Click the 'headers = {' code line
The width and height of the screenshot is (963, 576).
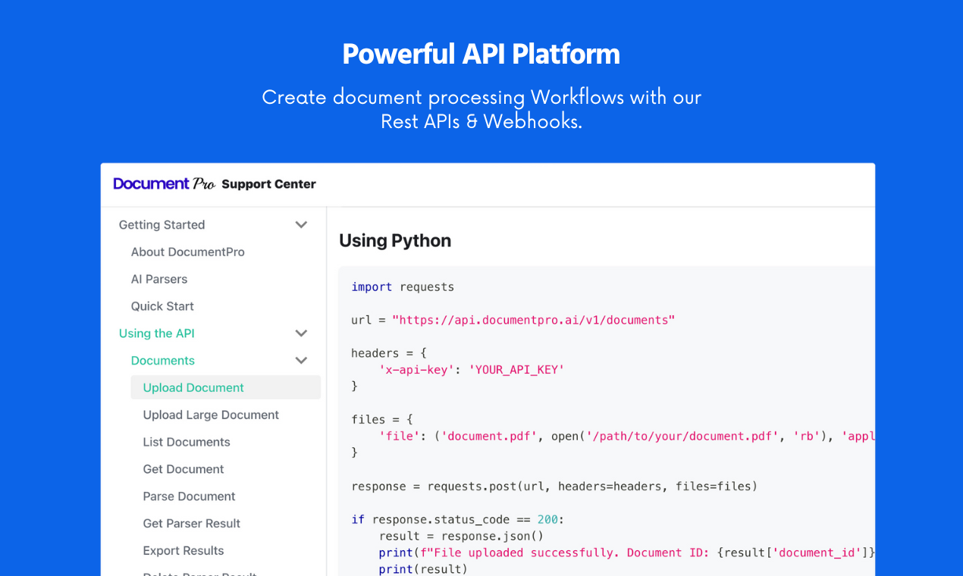[x=389, y=353]
